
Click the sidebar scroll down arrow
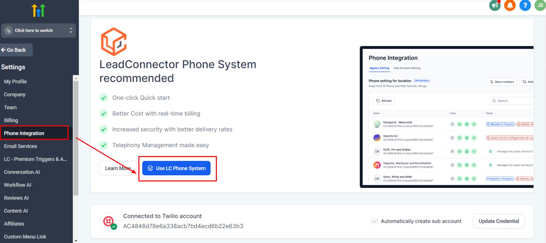tap(76, 241)
